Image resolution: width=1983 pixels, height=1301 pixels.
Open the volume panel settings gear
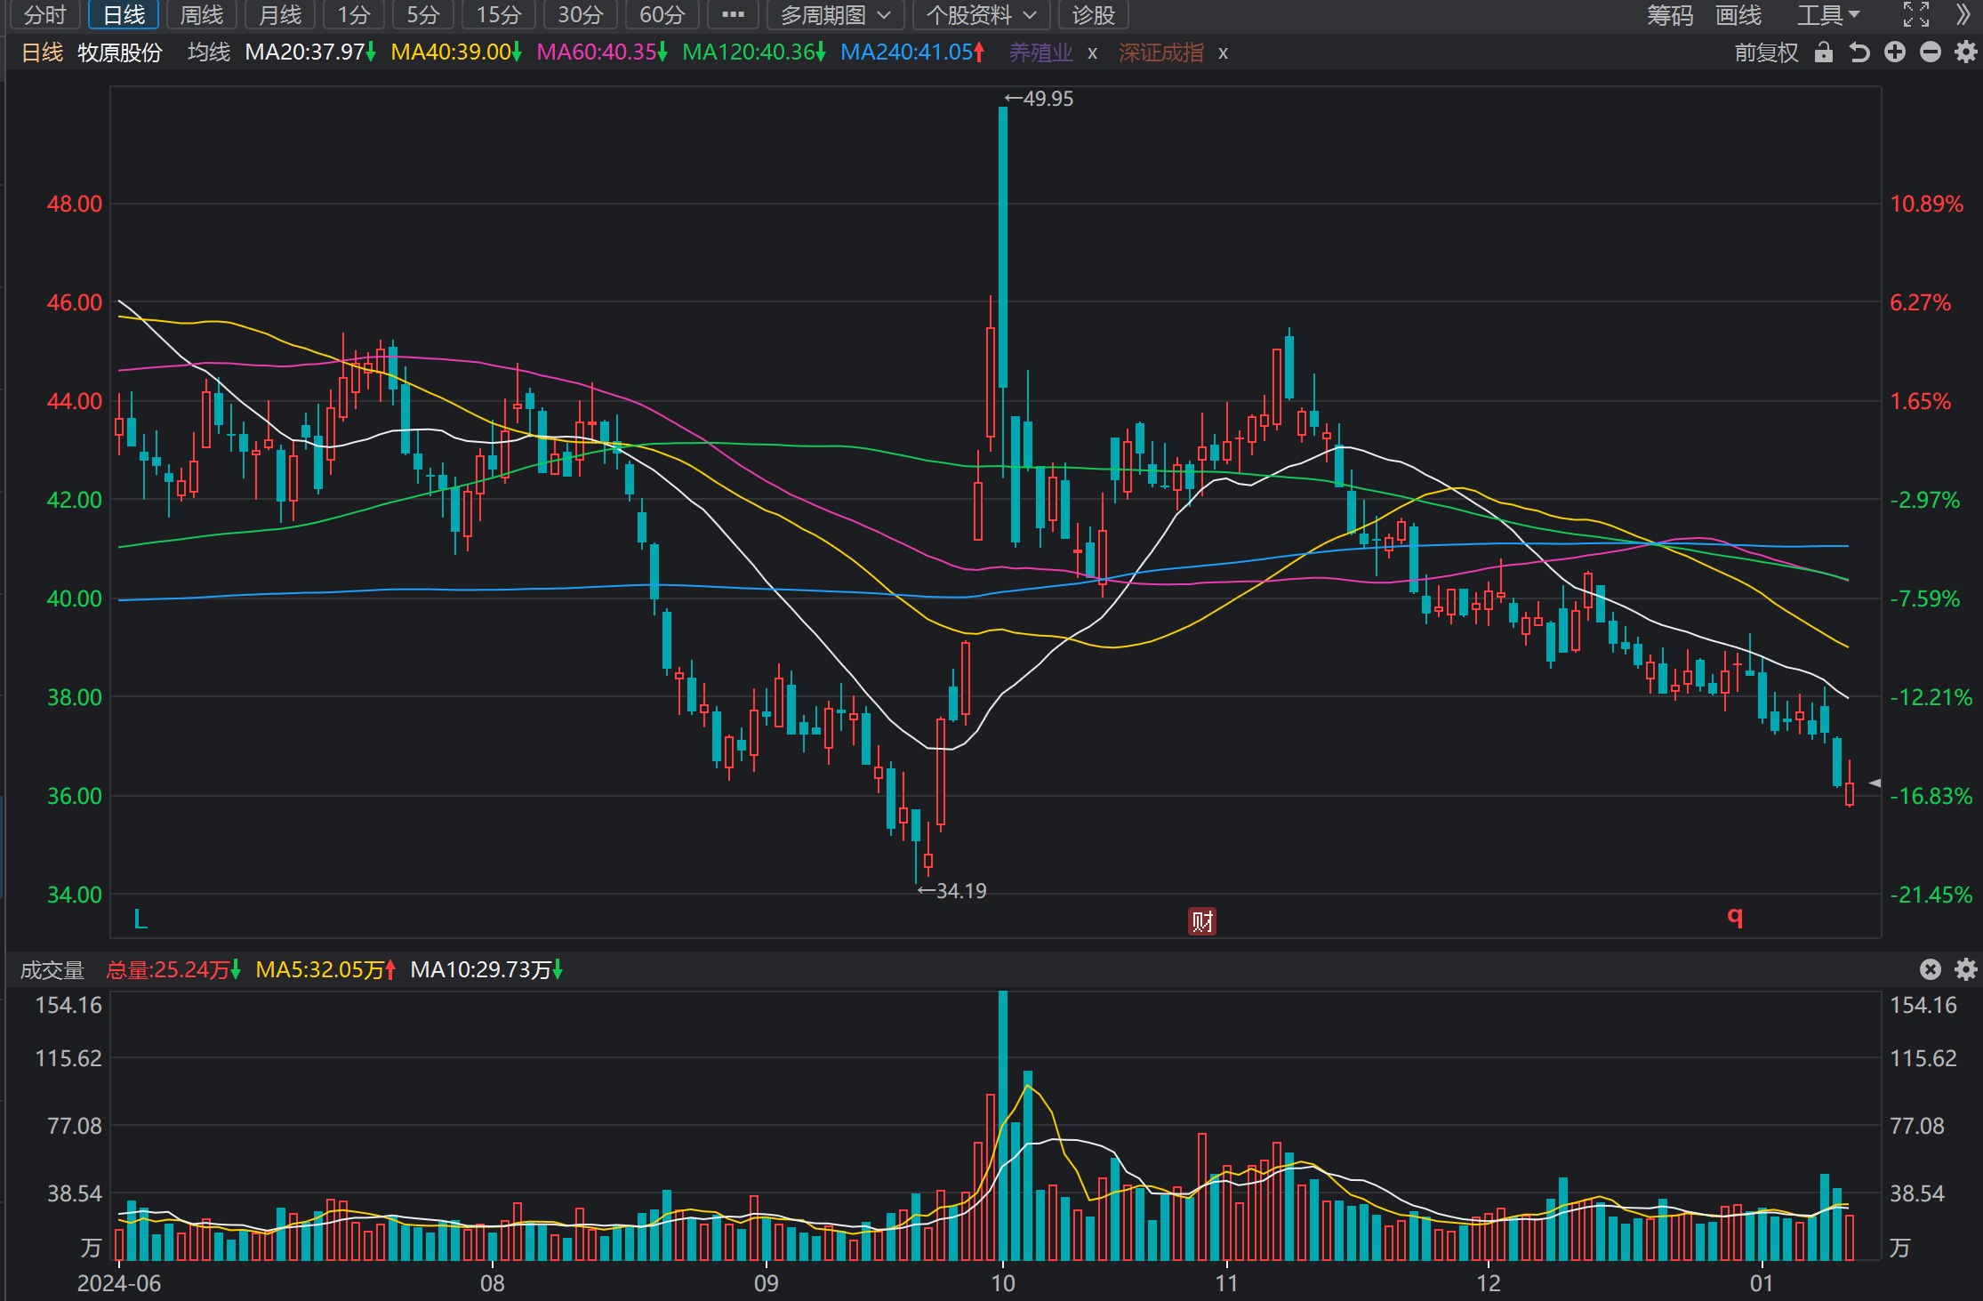pos(1966,969)
